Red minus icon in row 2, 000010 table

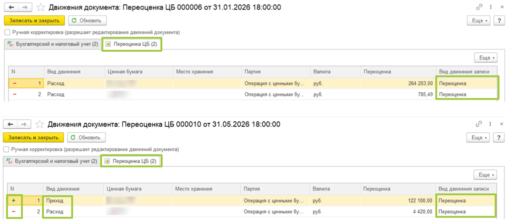click(x=14, y=211)
